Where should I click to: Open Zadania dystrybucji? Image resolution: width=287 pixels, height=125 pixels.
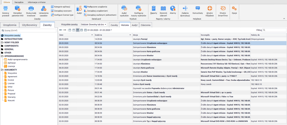click(185, 9)
